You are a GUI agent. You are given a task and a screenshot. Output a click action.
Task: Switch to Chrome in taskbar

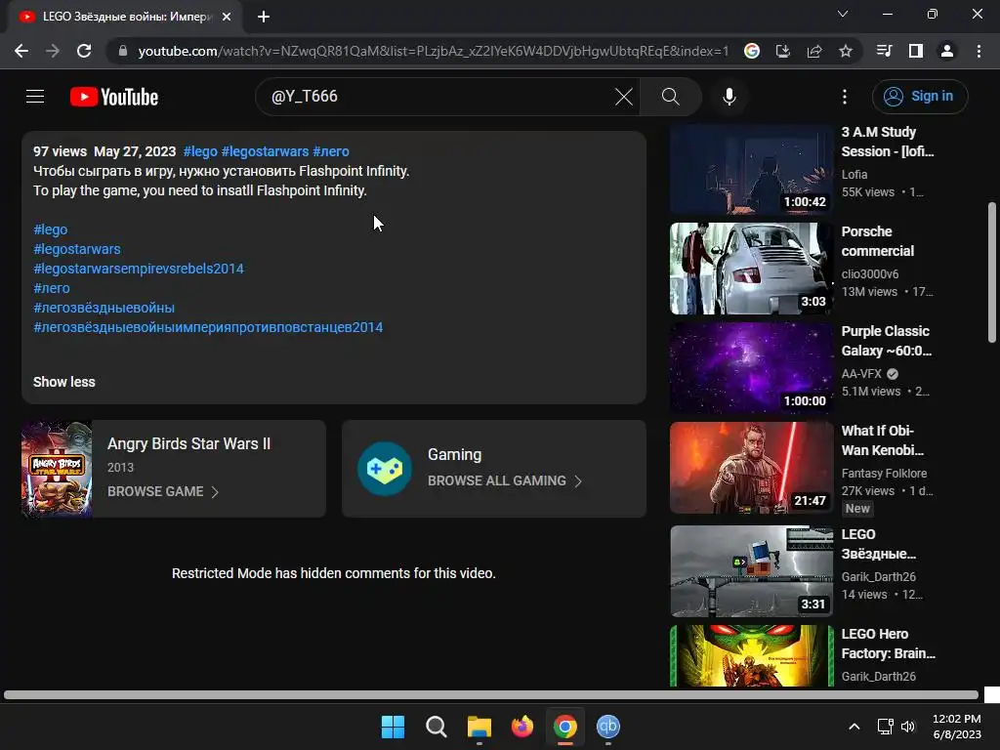(x=565, y=727)
